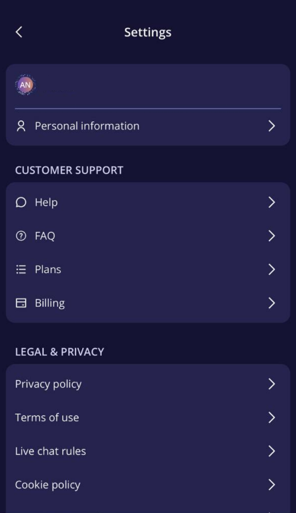Click the card icon beside Billing

(21, 303)
